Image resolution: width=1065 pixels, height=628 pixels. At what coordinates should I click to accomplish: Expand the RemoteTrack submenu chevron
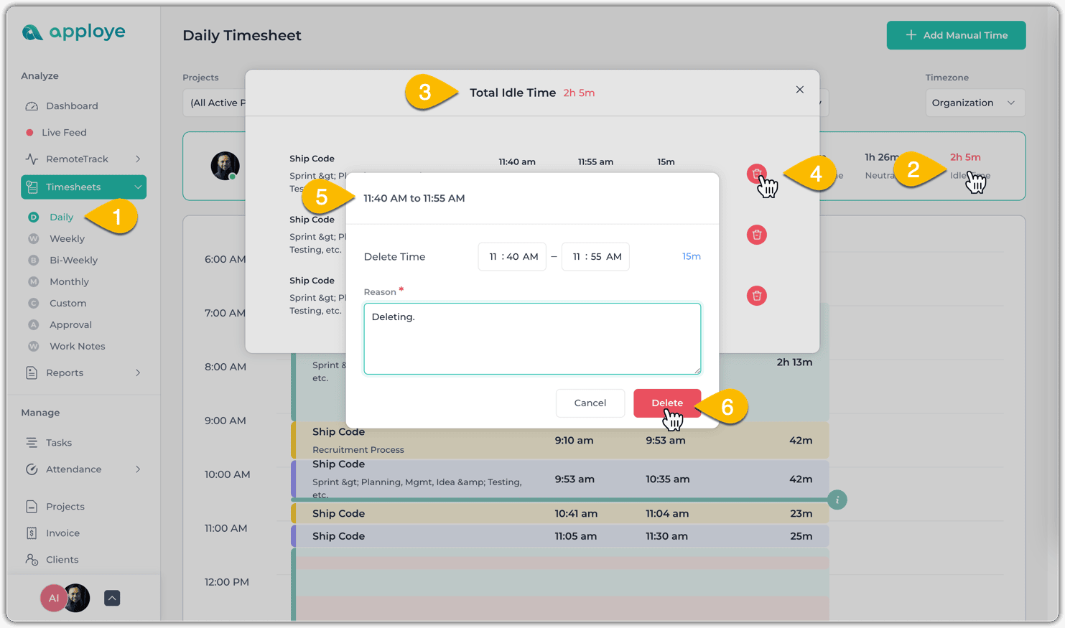click(x=138, y=159)
